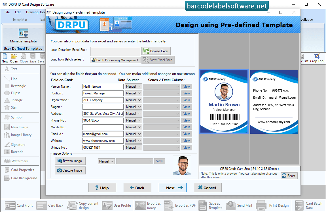Click Export as Image
326x212 pixels.
coord(148,205)
